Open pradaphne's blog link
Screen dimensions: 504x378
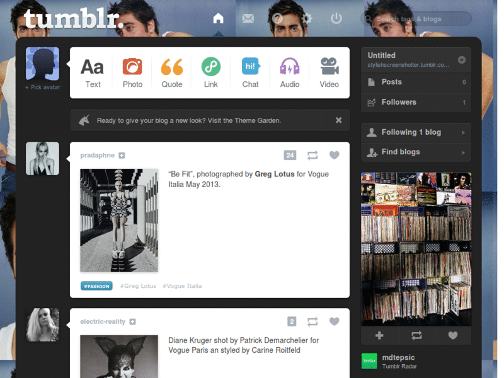click(x=97, y=155)
